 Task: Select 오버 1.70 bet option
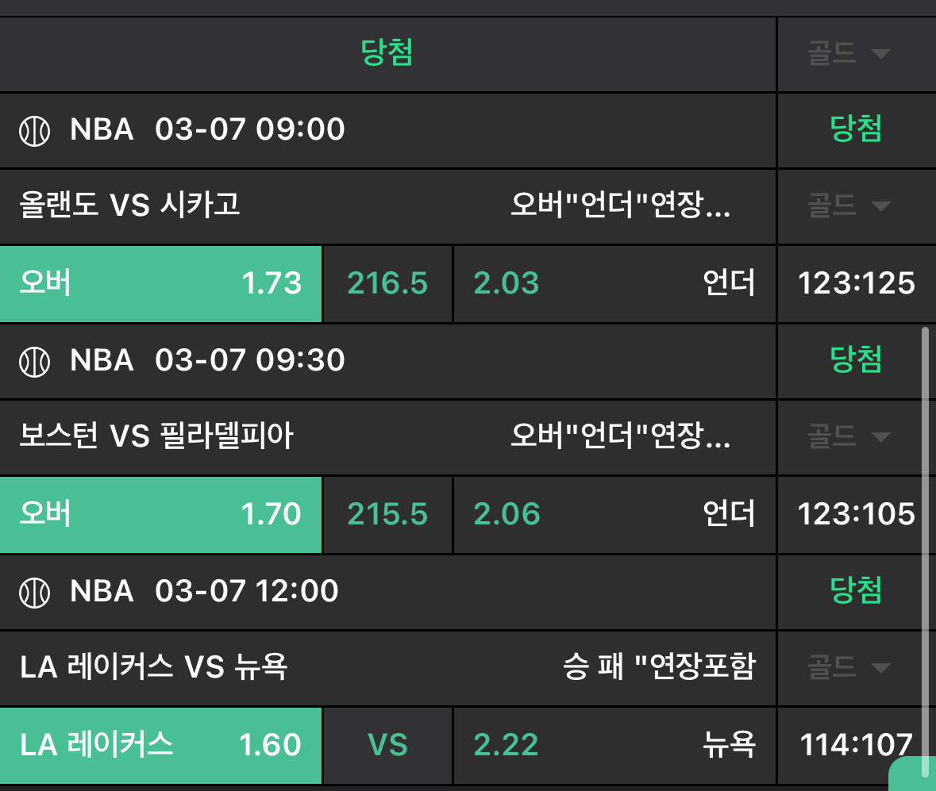(x=160, y=514)
